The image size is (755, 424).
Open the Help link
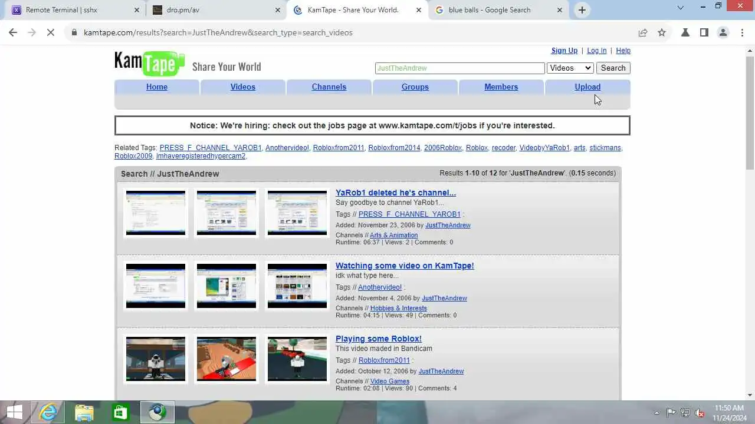tap(623, 51)
